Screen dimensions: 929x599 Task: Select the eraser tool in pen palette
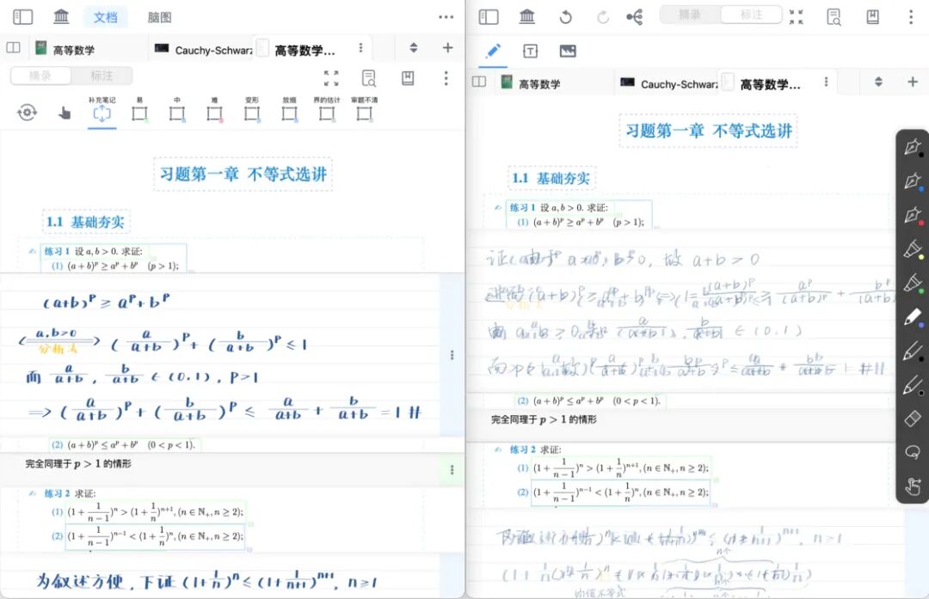tap(913, 419)
